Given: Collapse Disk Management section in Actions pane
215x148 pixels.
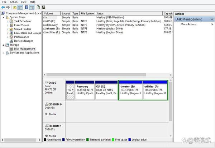Looking at the screenshot, I should 212,19.
